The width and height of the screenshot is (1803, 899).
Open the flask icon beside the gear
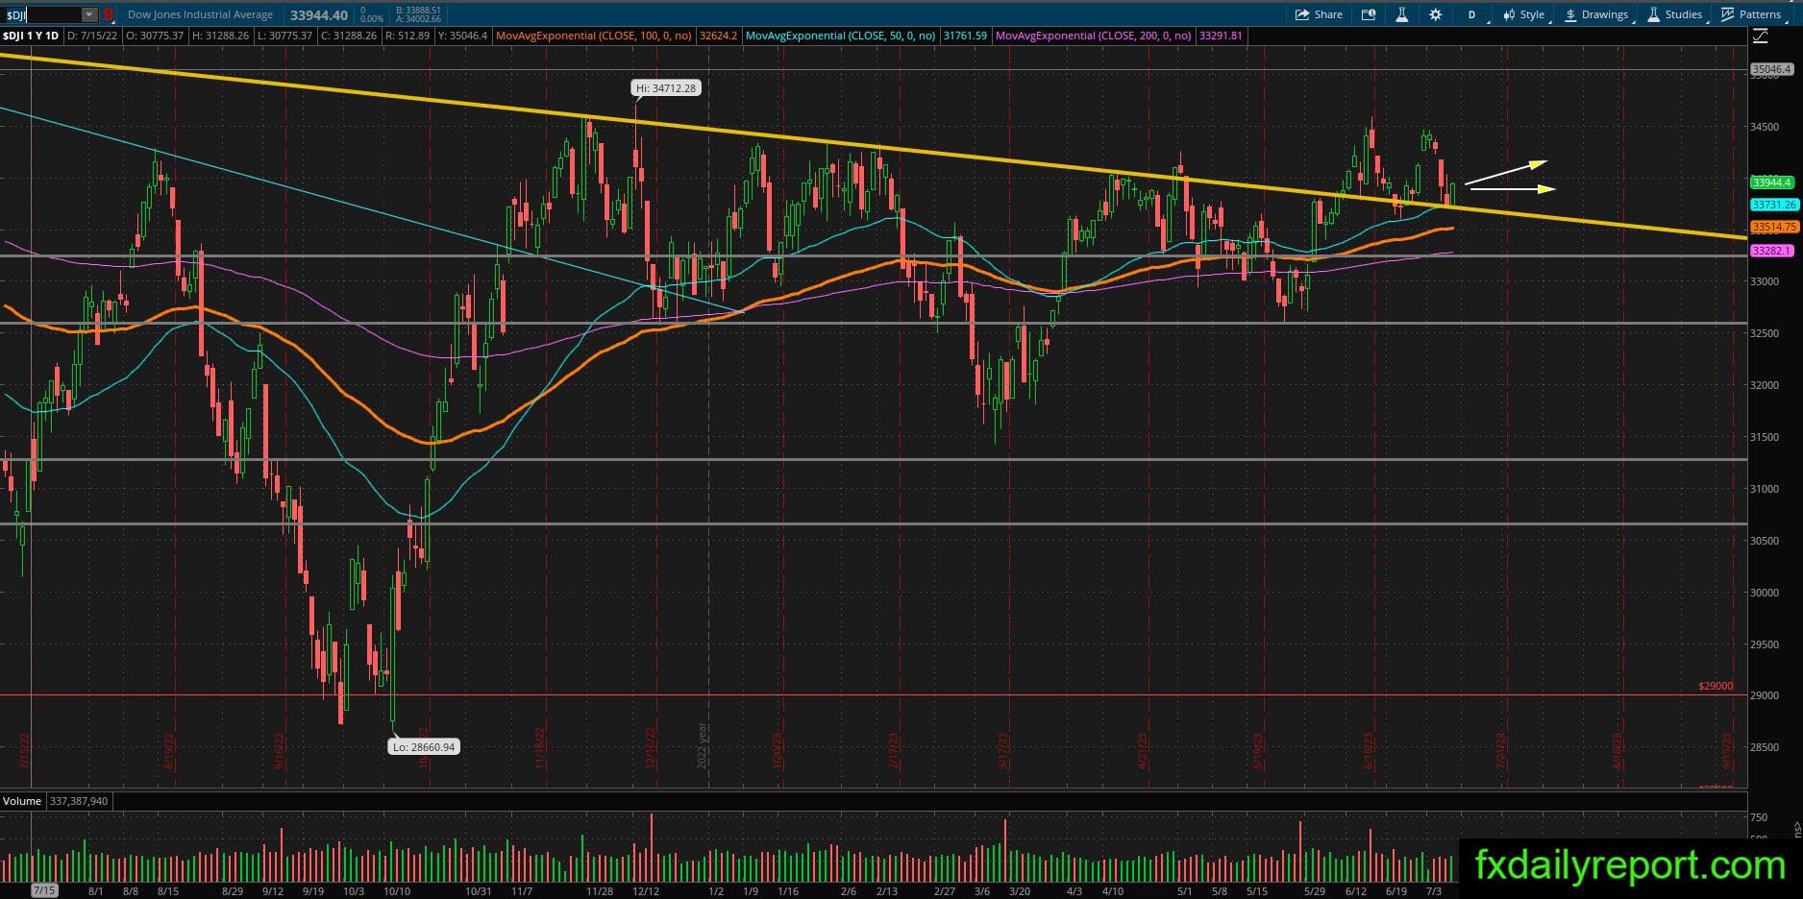click(x=1401, y=14)
